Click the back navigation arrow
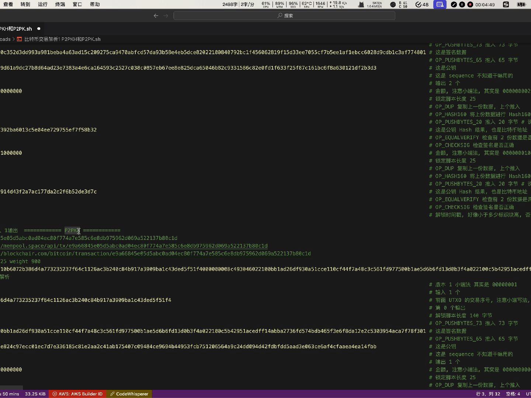 tap(156, 15)
